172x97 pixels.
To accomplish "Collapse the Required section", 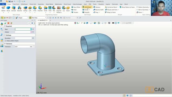I will pyautogui.click(x=5, y=26).
